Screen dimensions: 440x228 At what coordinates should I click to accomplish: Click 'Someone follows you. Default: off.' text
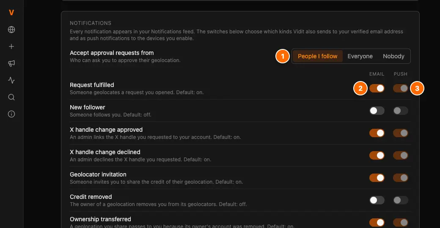click(110, 115)
